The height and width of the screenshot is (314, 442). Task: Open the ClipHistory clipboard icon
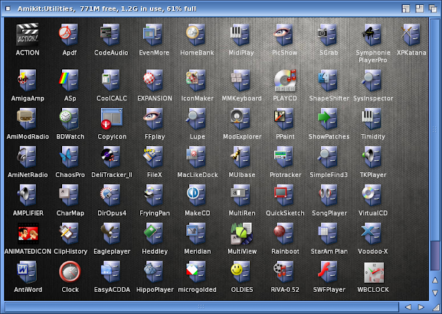(70, 234)
